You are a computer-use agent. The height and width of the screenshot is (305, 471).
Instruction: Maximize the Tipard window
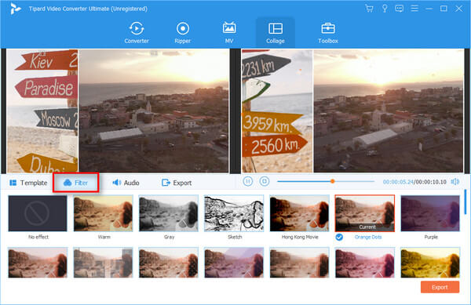pos(444,9)
